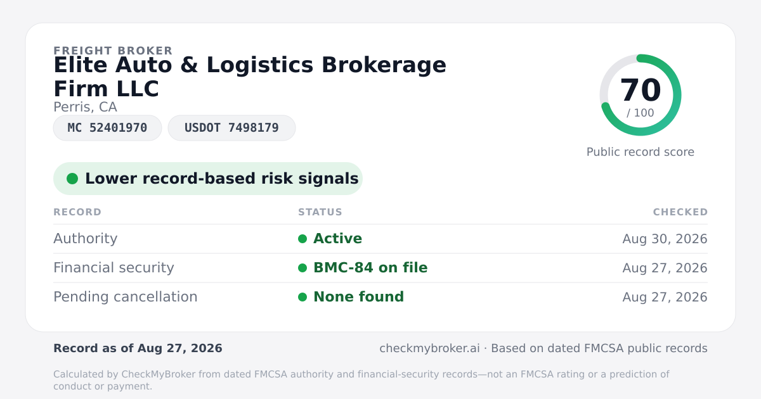Click the green dot beside Active status
Image resolution: width=761 pixels, height=399 pixels.
[302, 239]
